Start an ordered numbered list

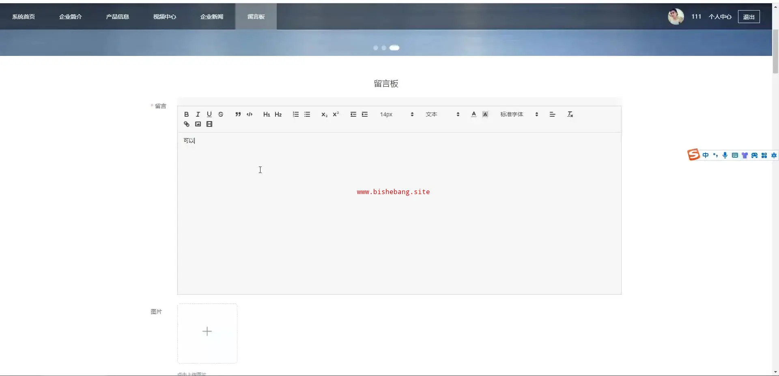(296, 114)
